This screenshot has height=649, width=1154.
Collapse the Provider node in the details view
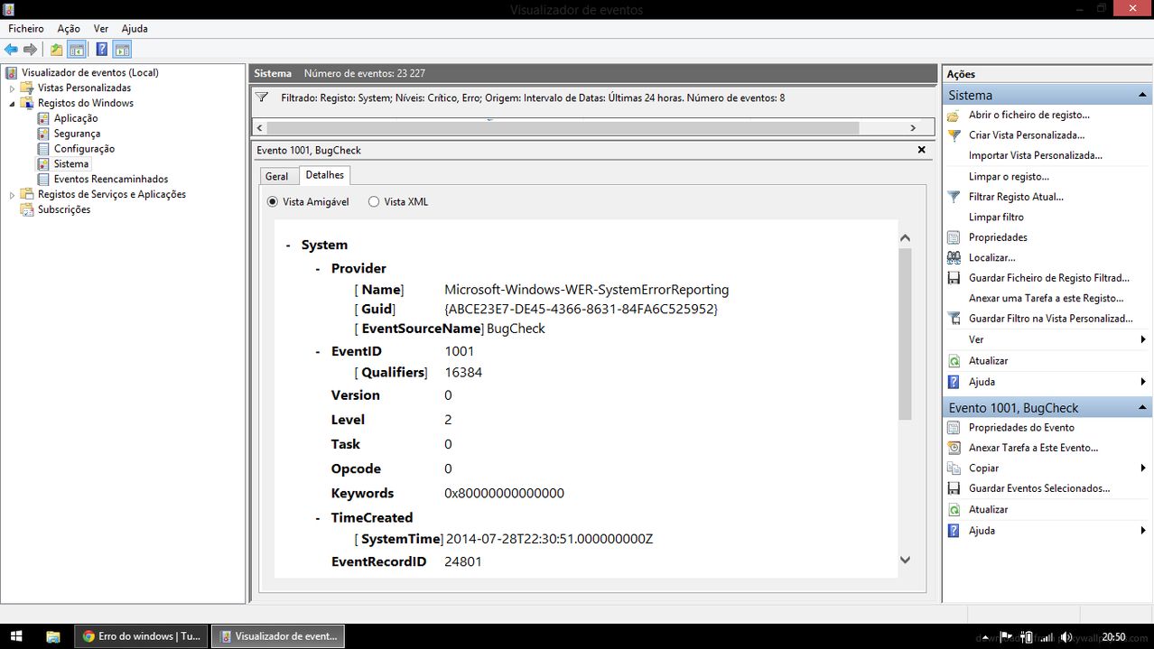(x=318, y=269)
